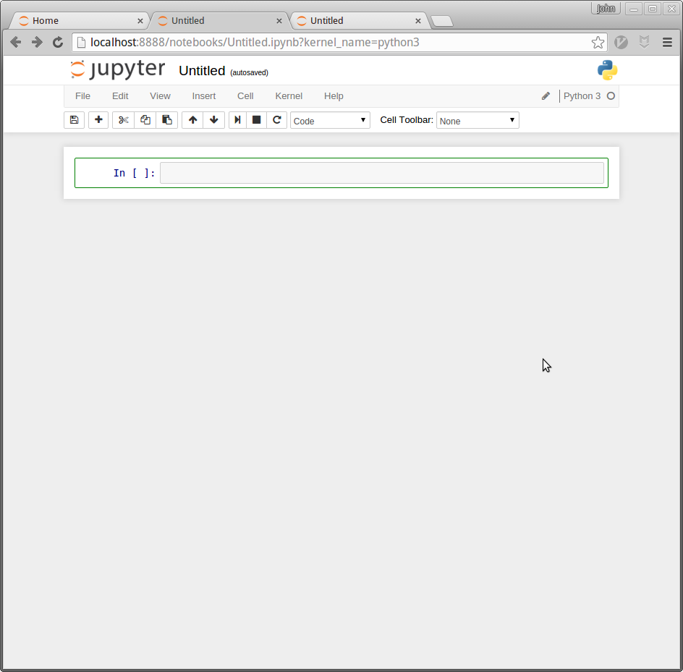The height and width of the screenshot is (672, 683).
Task: Move the cell down with the down arrow
Action: 213,120
